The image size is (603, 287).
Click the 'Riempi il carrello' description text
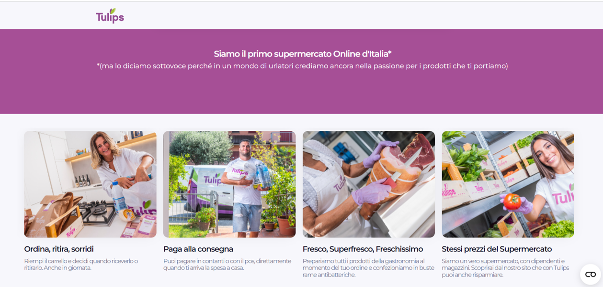(x=81, y=265)
